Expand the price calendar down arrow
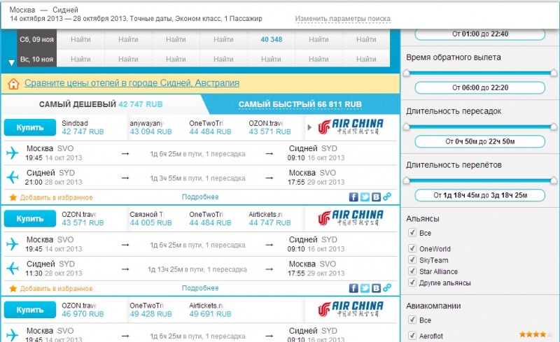The height and width of the screenshot is (342, 560). 11,62
